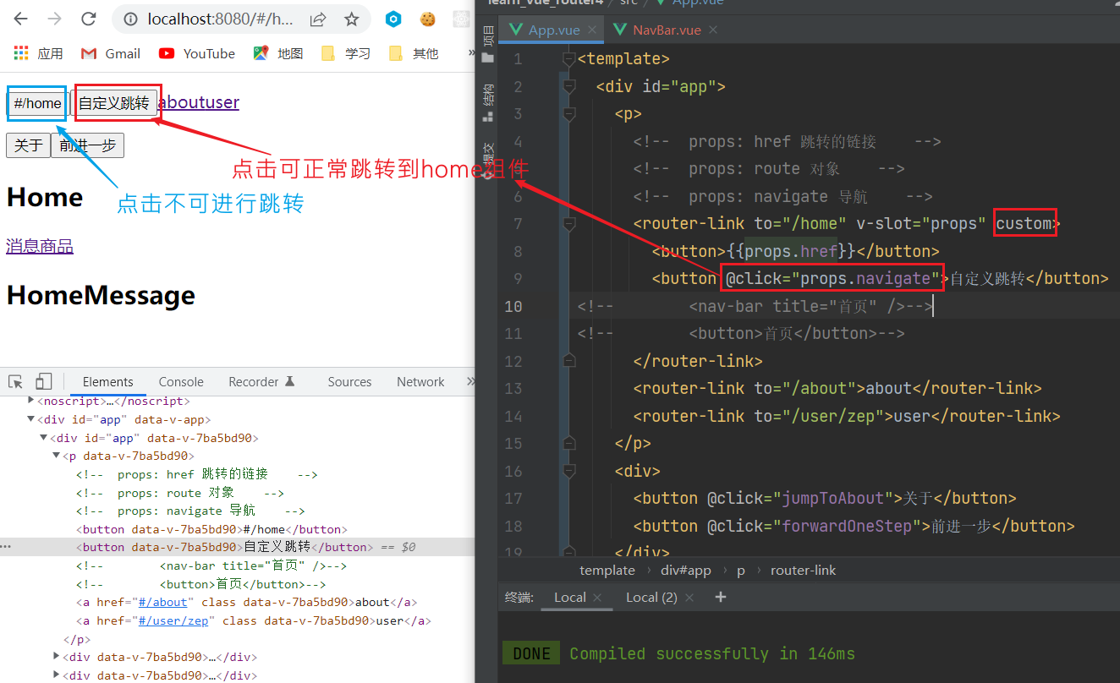Fold the div id="app" block on line 2
The width and height of the screenshot is (1120, 683).
pyautogui.click(x=569, y=86)
